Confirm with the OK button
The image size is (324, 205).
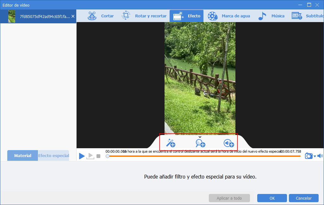point(272,198)
